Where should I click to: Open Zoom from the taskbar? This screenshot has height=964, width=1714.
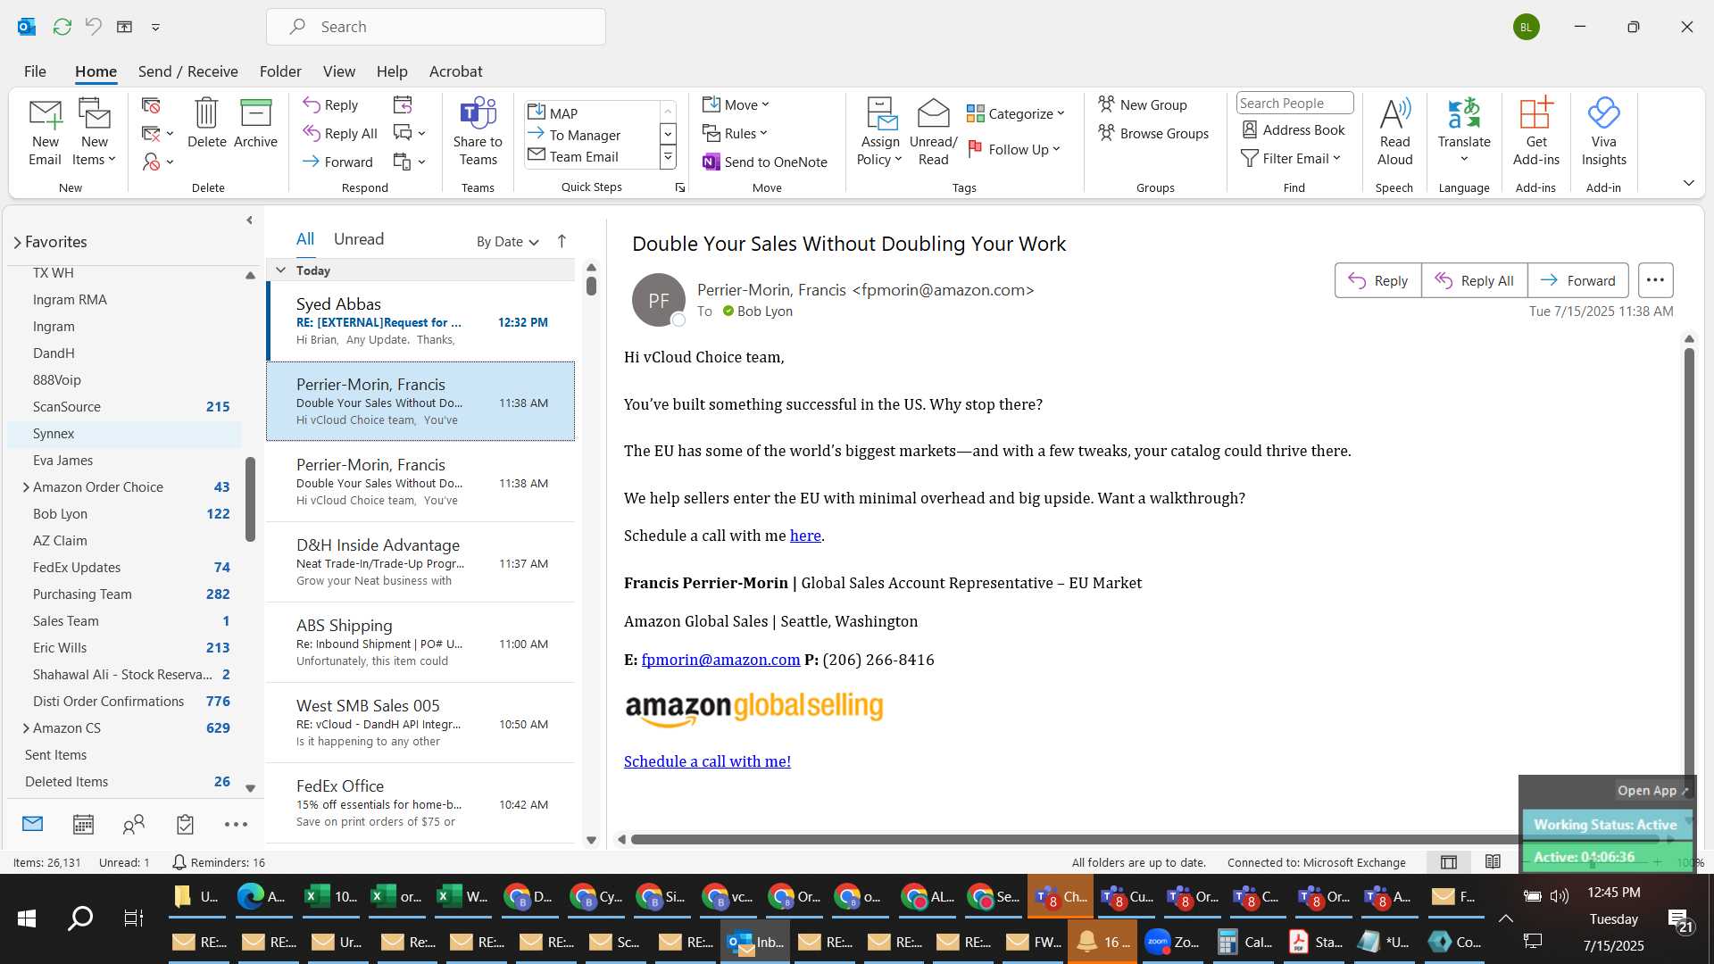coord(1171,942)
